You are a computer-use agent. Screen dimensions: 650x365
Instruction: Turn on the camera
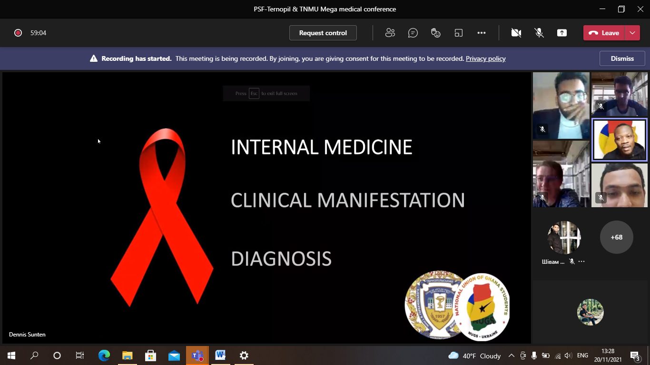click(x=516, y=33)
